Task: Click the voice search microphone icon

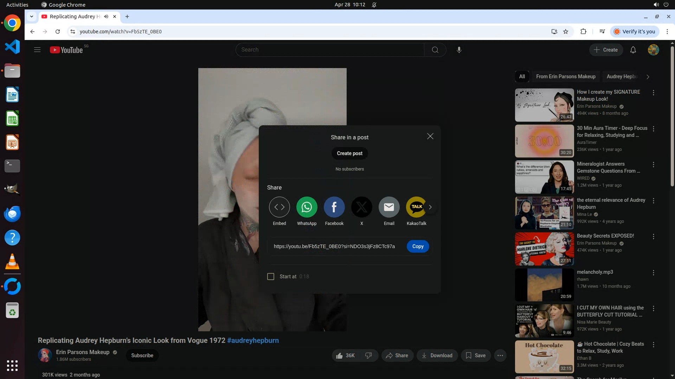Action: [x=459, y=50]
